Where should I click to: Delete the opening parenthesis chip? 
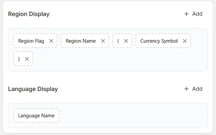coord(126,41)
